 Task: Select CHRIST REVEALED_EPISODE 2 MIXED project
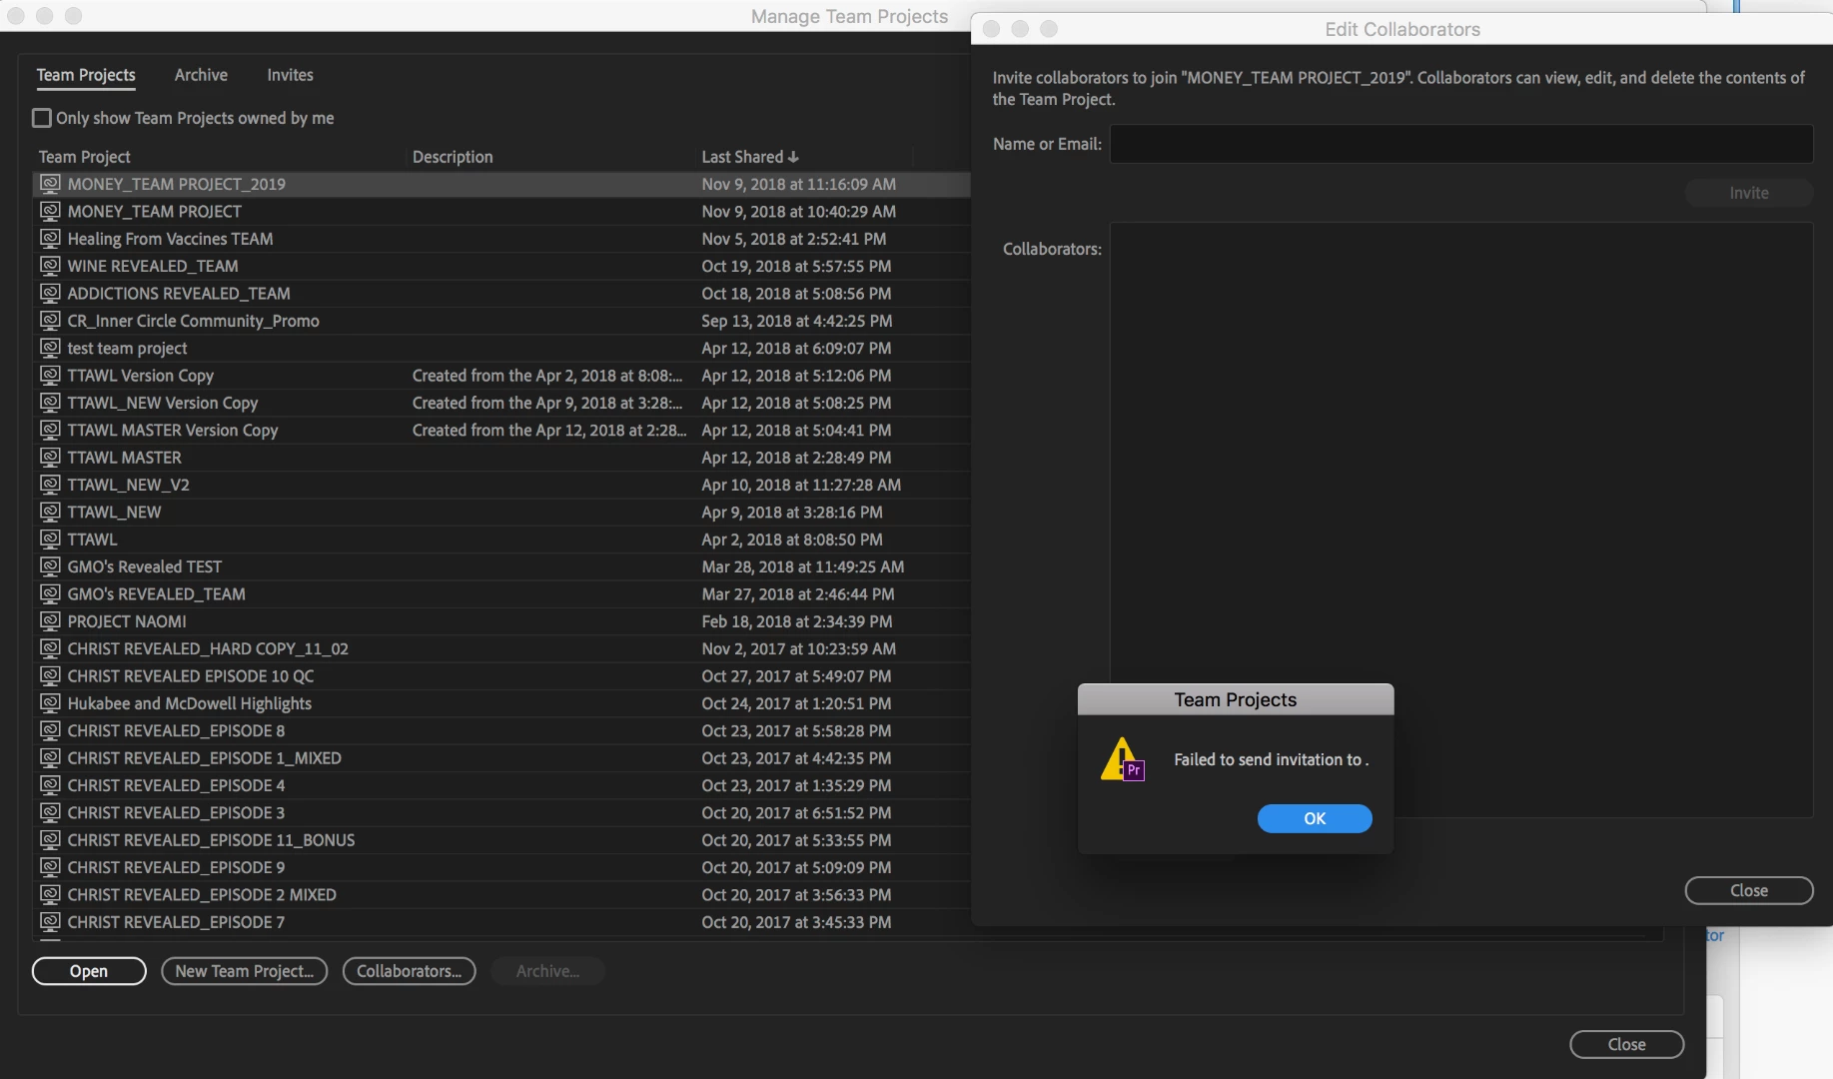point(501,894)
